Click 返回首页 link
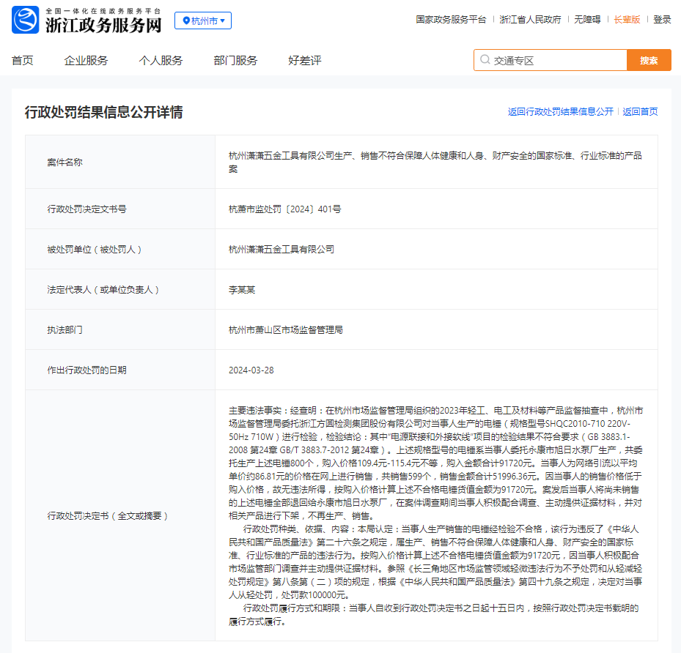Viewport: 681px width, 653px height. pyautogui.click(x=640, y=112)
